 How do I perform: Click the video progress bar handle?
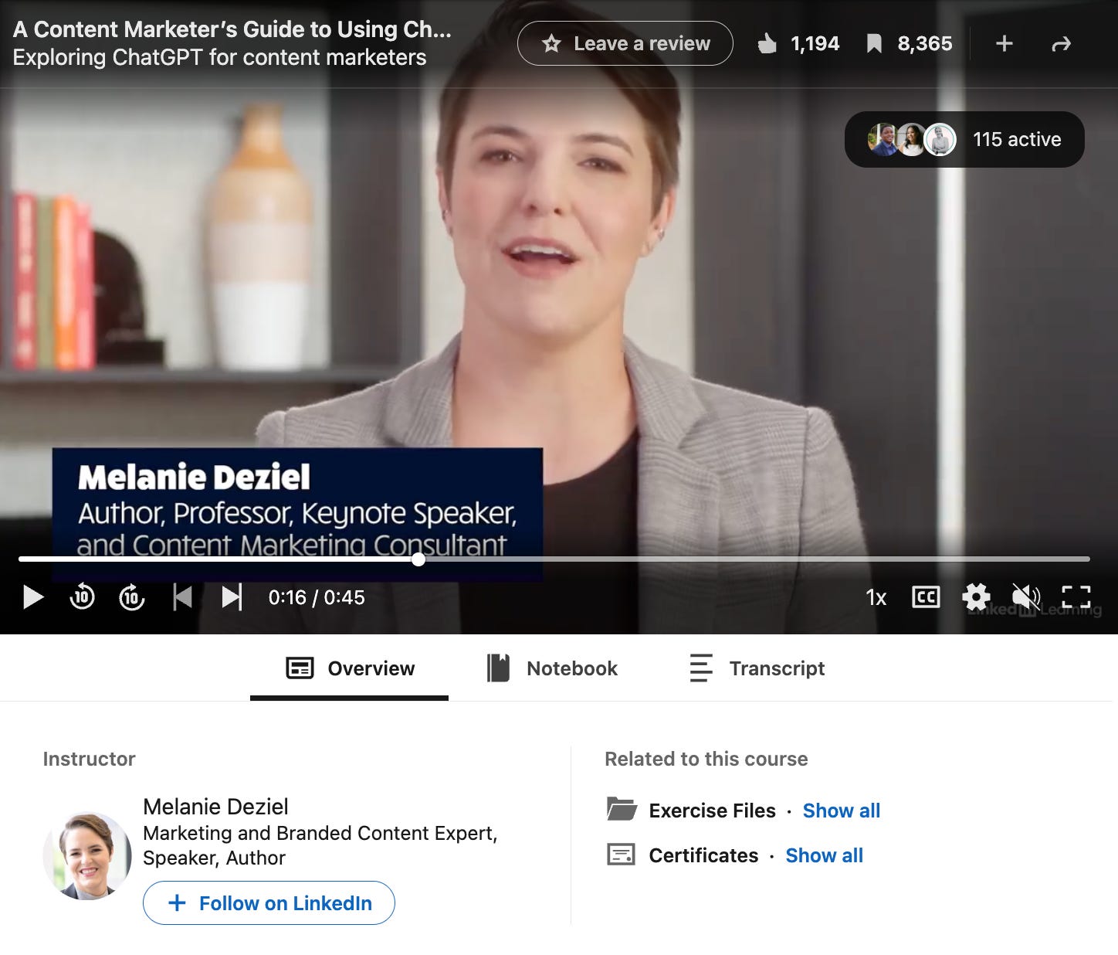[x=418, y=559]
